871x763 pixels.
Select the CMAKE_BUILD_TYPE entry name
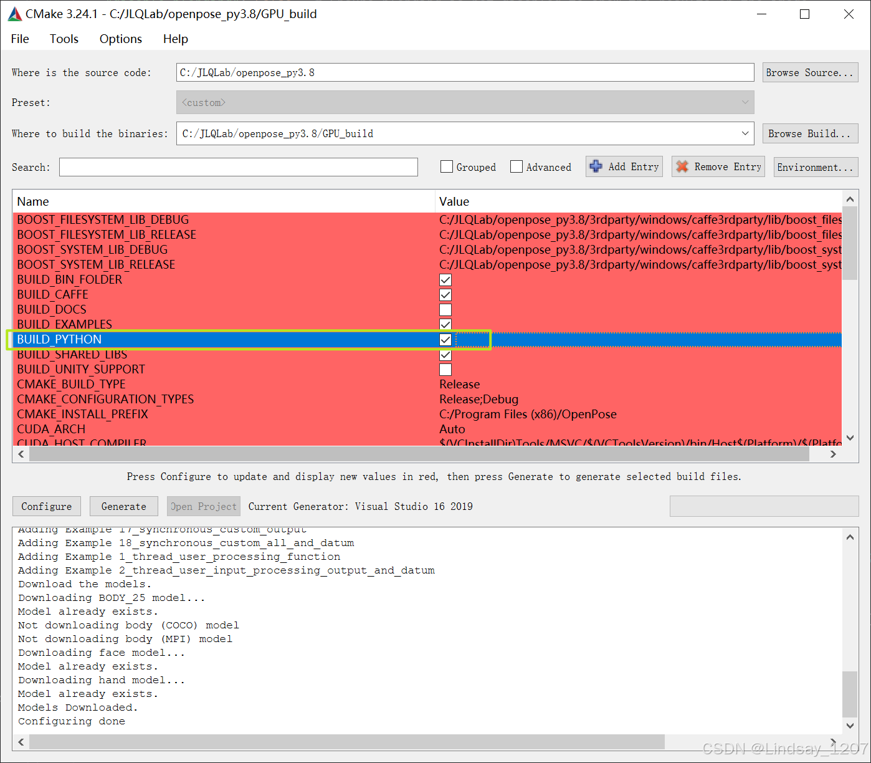click(71, 385)
